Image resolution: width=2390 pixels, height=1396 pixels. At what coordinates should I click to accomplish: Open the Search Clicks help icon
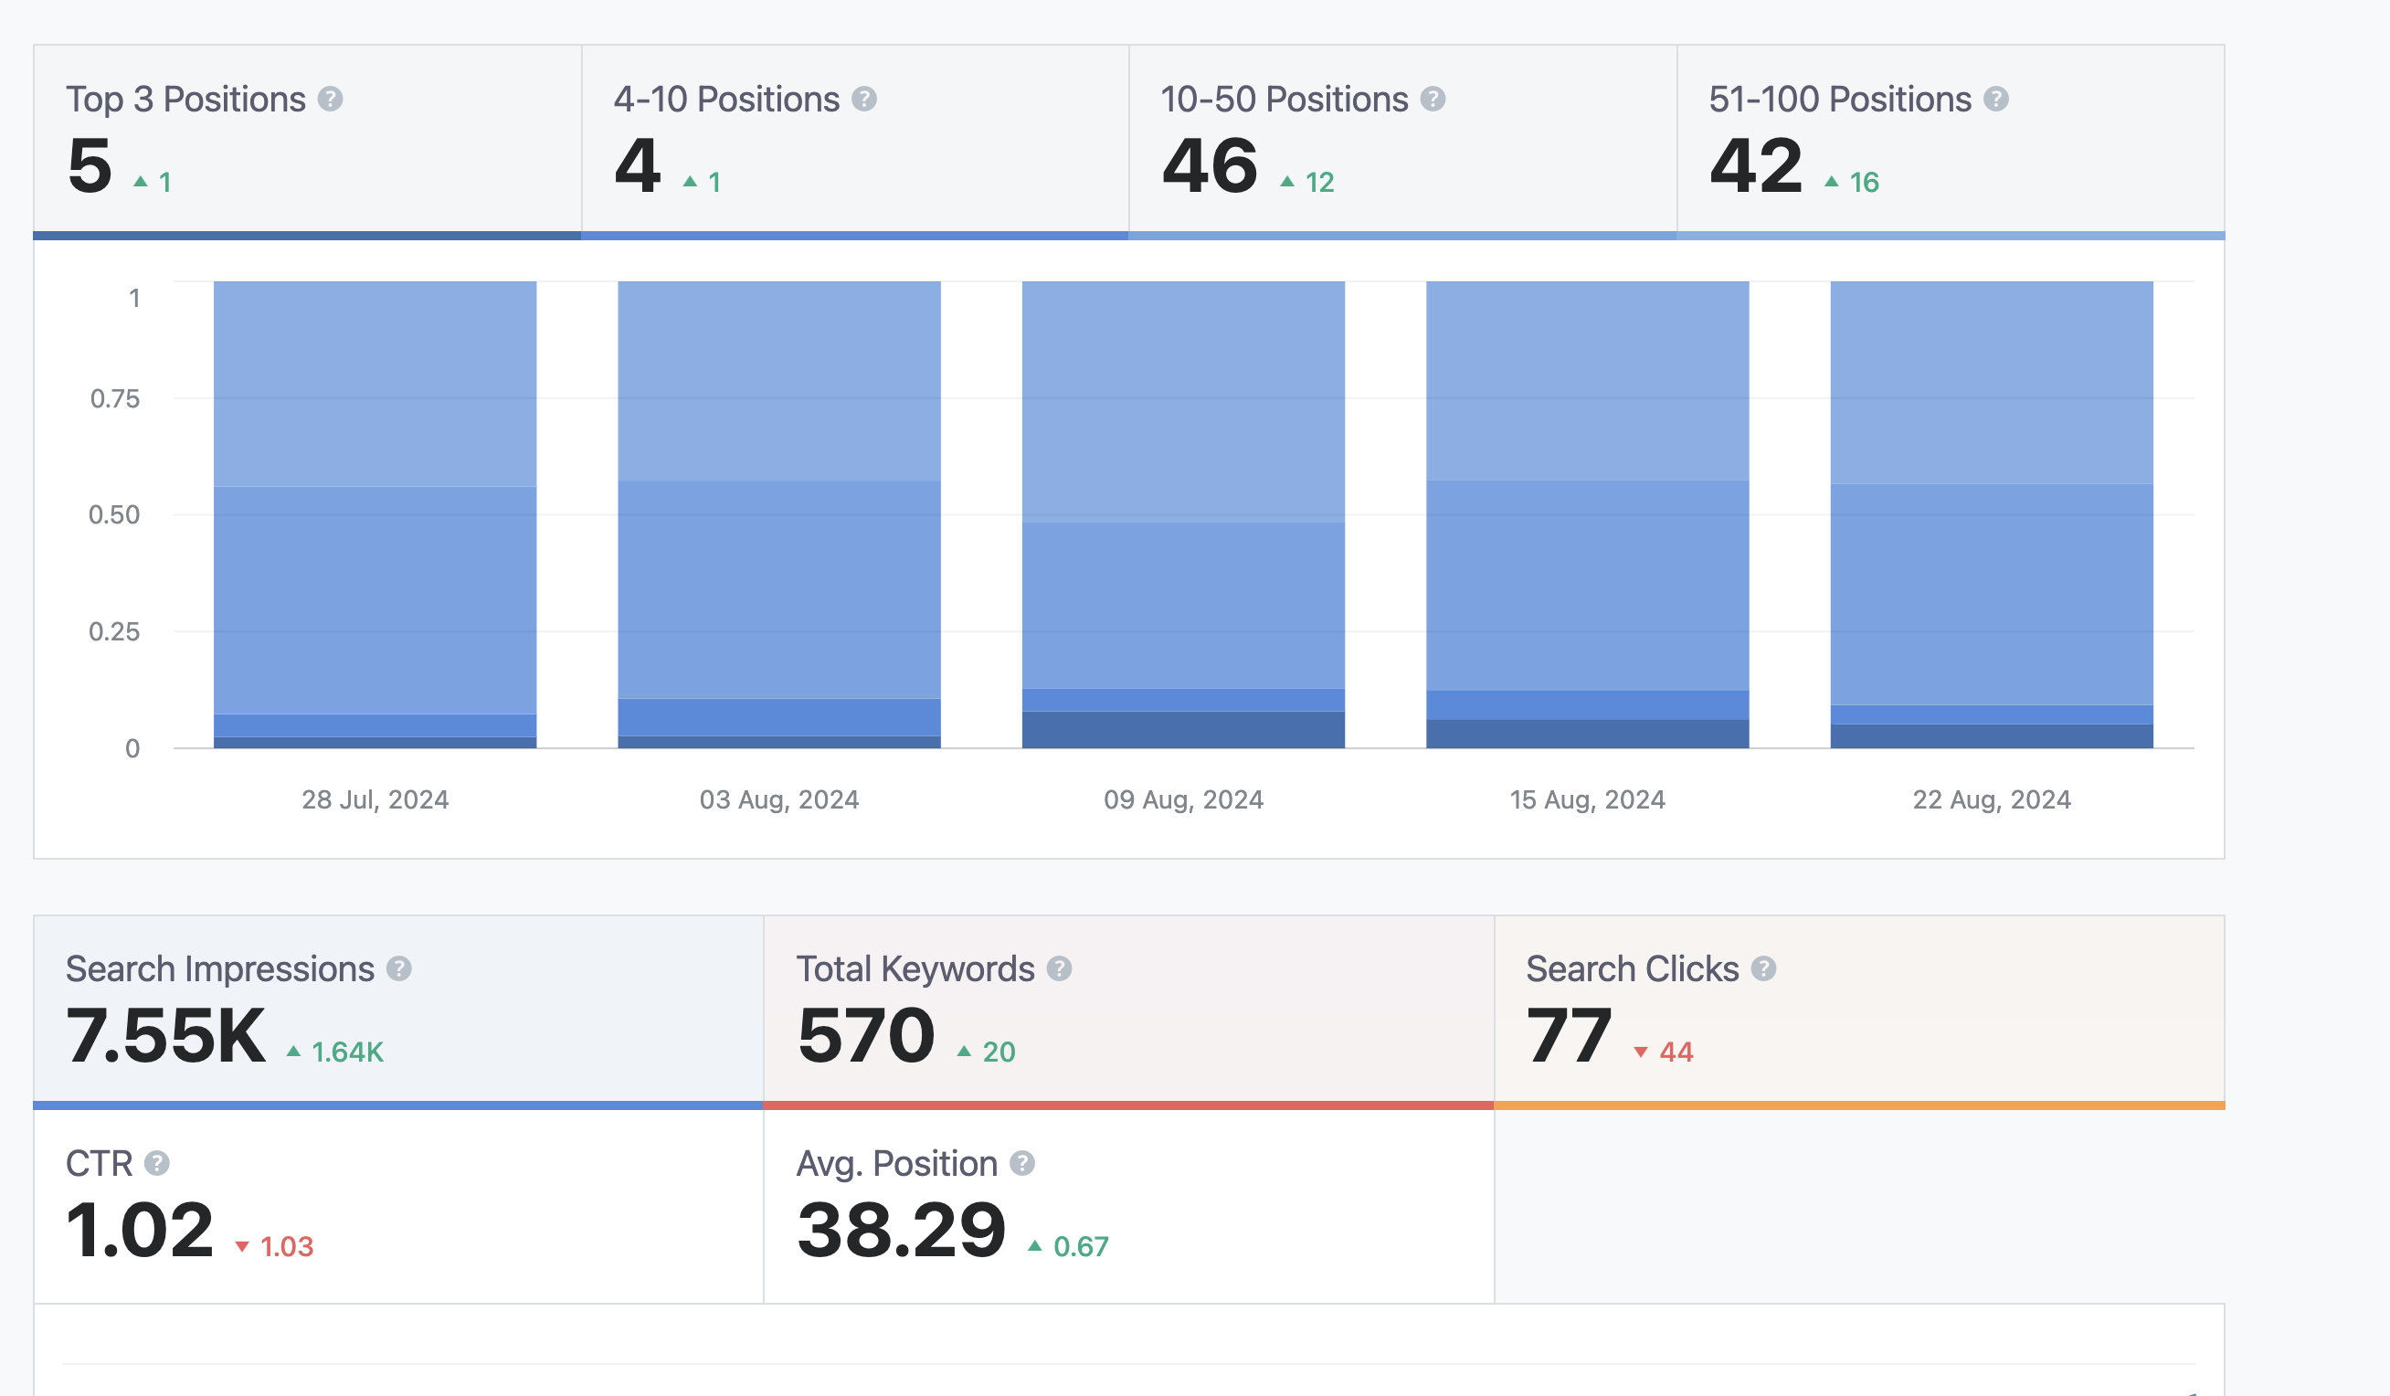tap(1764, 968)
